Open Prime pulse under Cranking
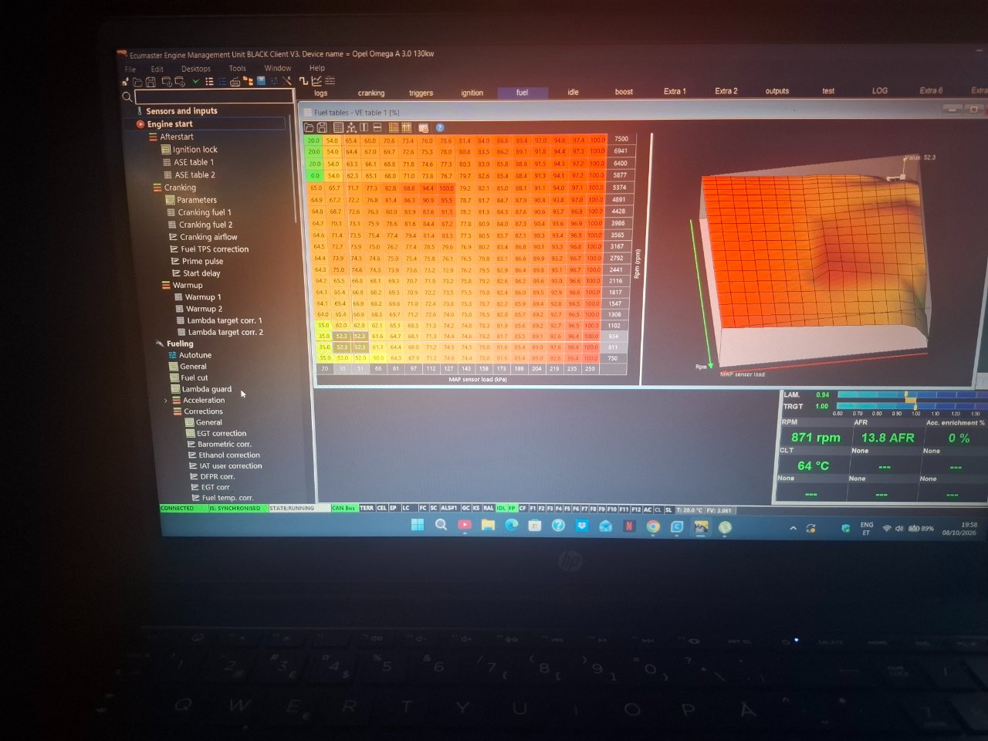Image resolution: width=988 pixels, height=741 pixels. click(x=203, y=262)
